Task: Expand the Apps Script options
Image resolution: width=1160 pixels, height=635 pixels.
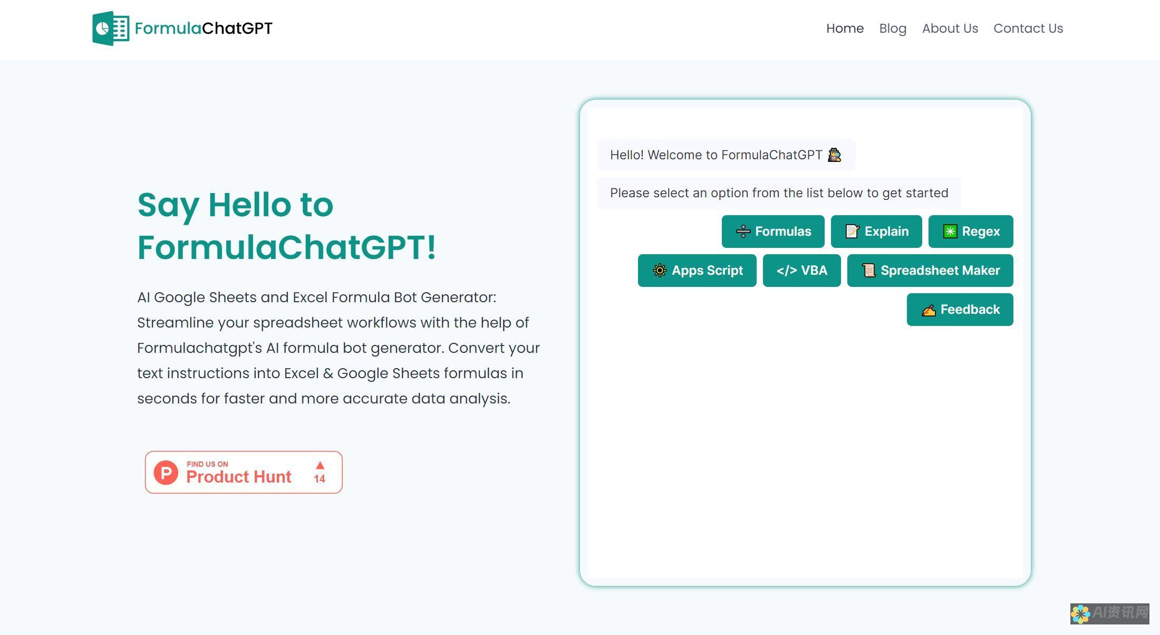Action: [x=697, y=270]
